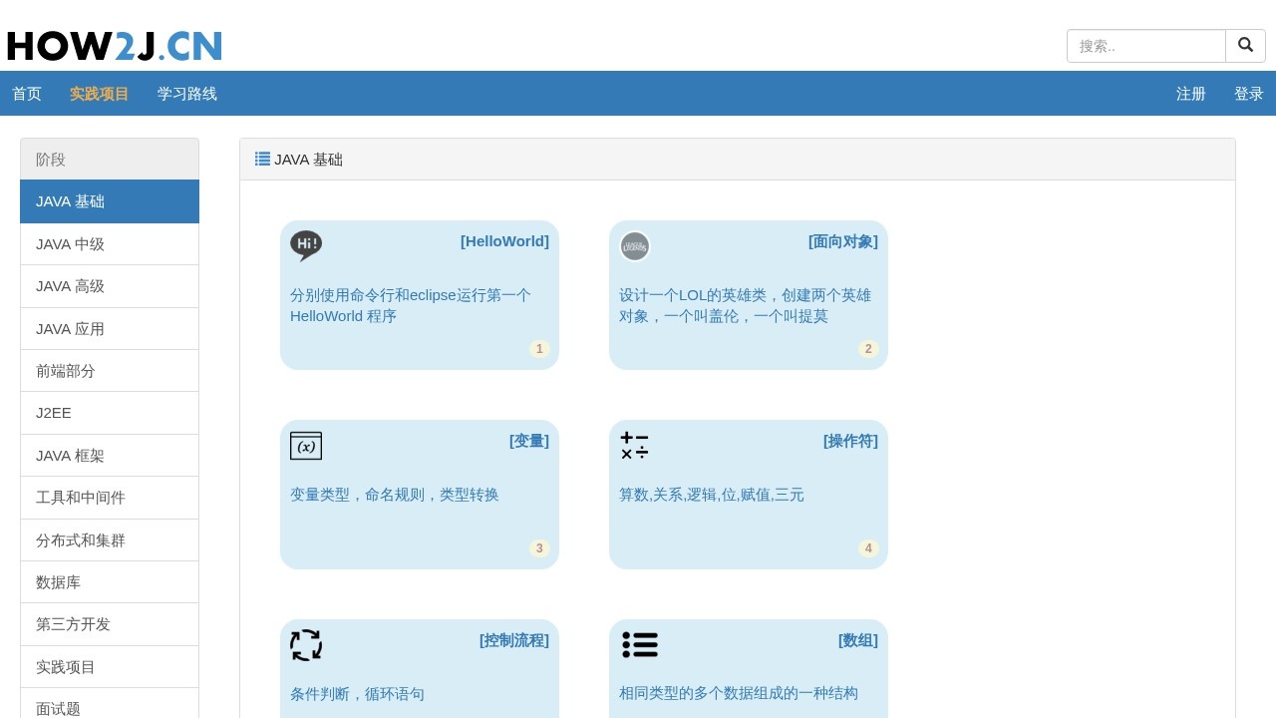Viewport: 1276px width, 718px height.
Task: Open the [HelloWorld] lesson link
Action: click(x=504, y=241)
